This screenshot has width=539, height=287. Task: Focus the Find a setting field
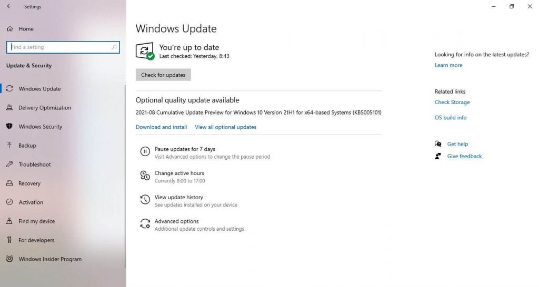(x=63, y=47)
